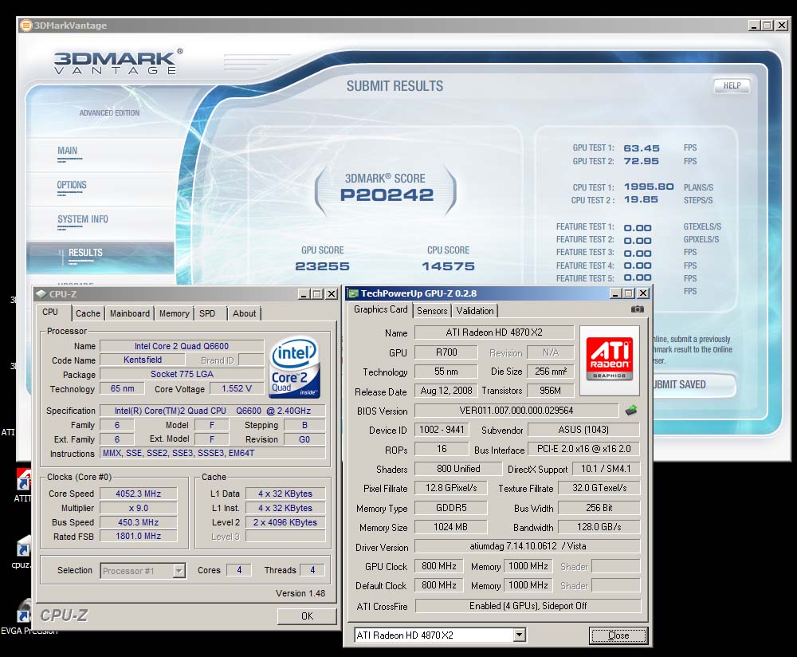Click the GPU-Z BIOS Version field
Viewport: 797px width, 657px height.
[x=516, y=411]
